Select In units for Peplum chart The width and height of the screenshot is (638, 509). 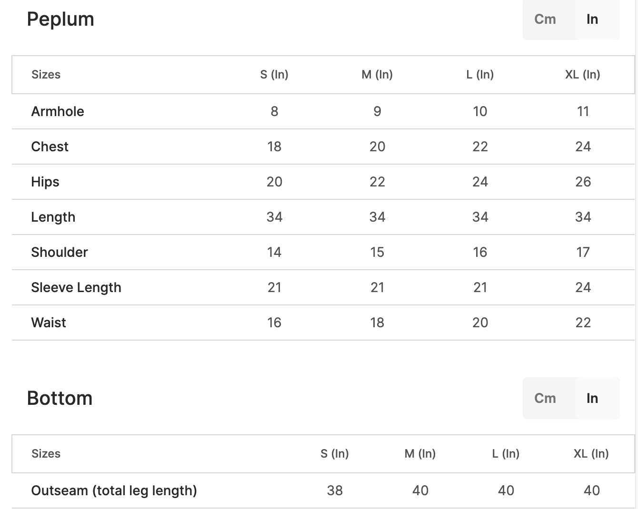[x=592, y=19]
